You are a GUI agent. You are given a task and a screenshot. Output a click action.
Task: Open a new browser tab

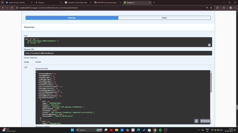(x=154, y=3)
